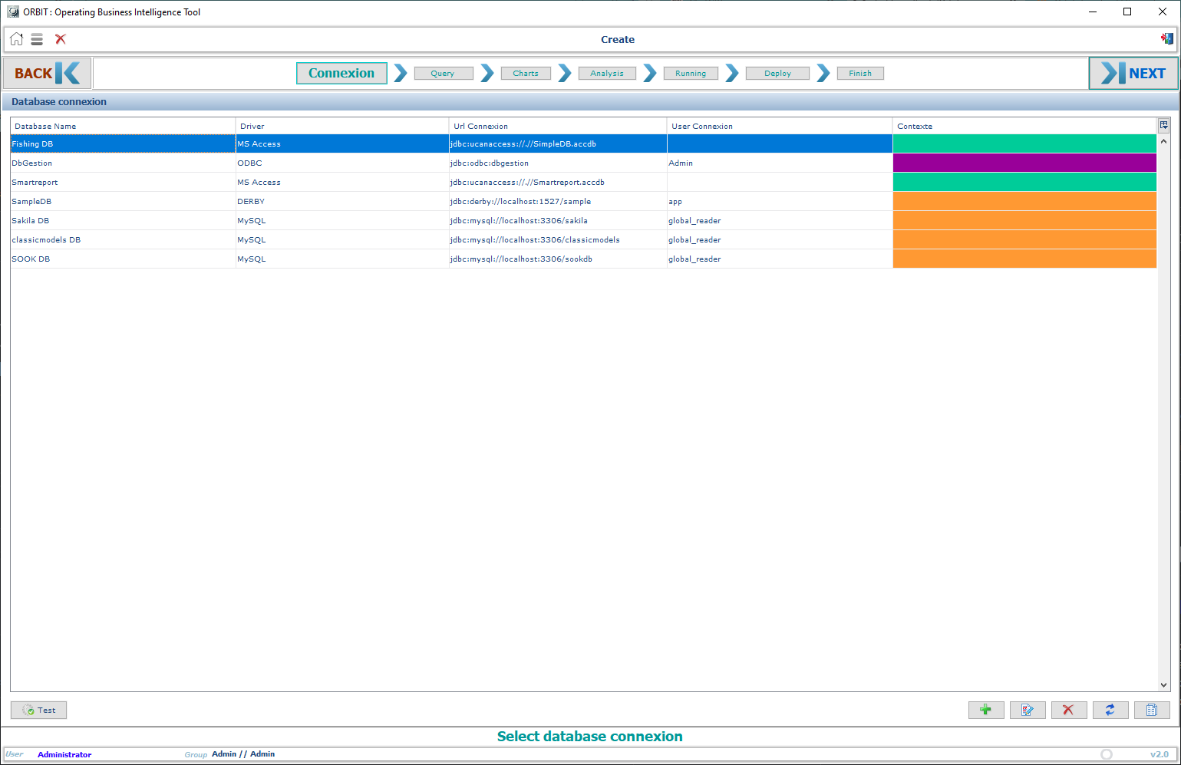Screen dimensions: 1181x765
Task: Click the purple Contexte cell of DbGestion
Action: [x=1024, y=163]
